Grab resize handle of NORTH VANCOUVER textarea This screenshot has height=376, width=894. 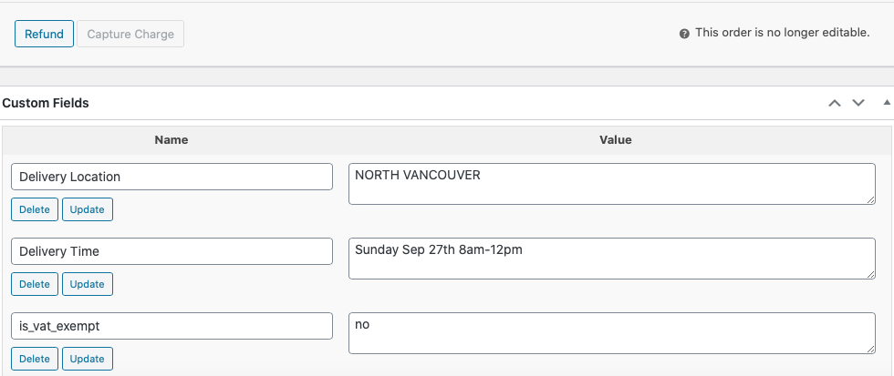[x=871, y=200]
